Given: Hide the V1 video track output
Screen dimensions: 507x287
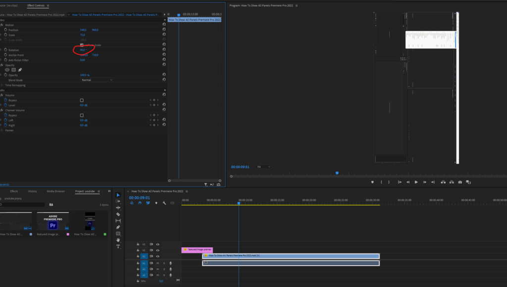Looking at the screenshot, I should pyautogui.click(x=157, y=256).
